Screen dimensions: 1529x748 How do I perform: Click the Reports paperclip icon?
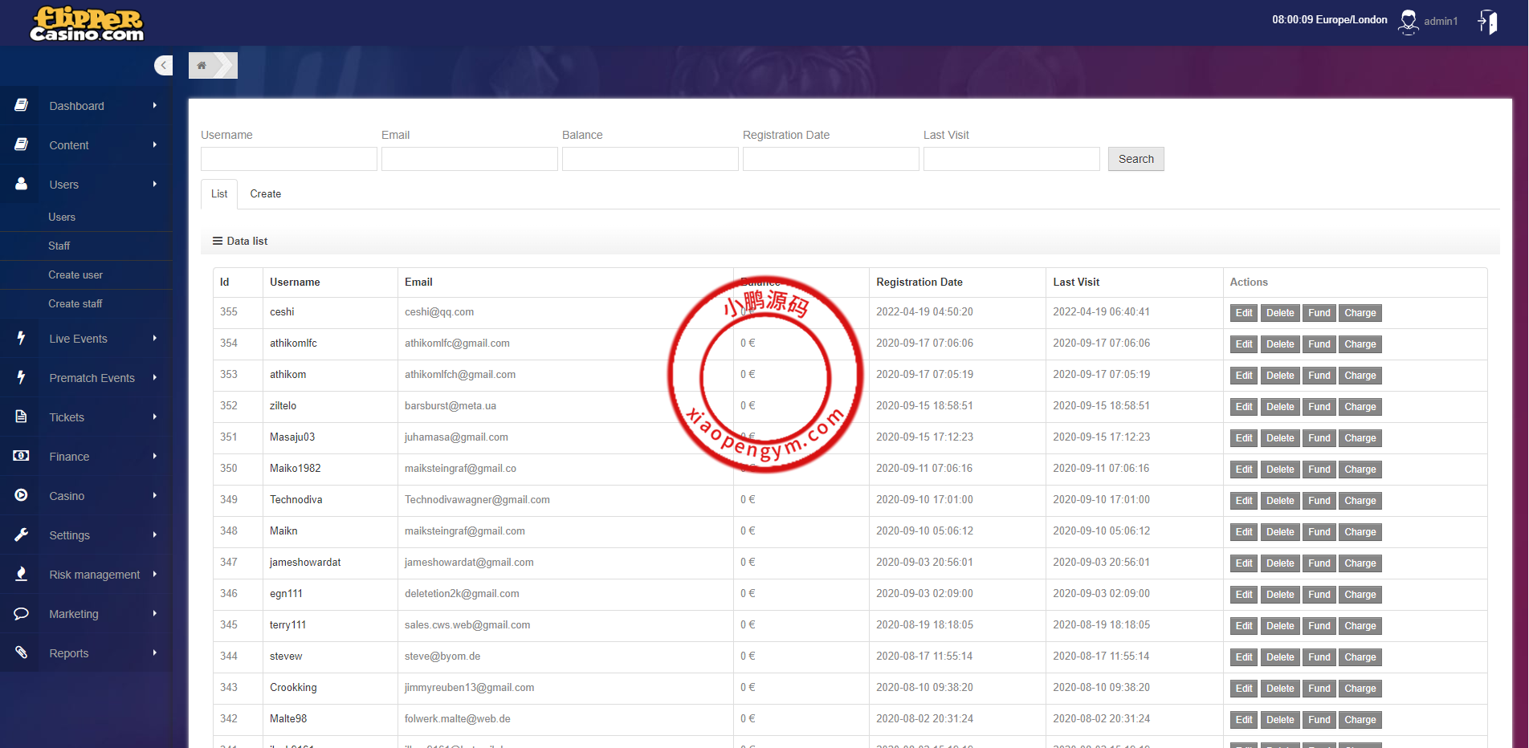[x=22, y=653]
